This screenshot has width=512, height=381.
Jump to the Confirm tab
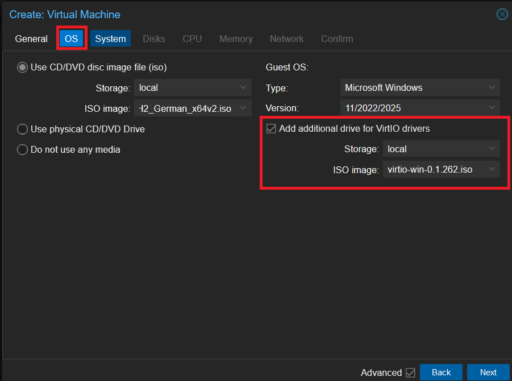pyautogui.click(x=337, y=39)
